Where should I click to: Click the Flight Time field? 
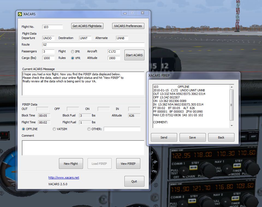tap(44, 122)
